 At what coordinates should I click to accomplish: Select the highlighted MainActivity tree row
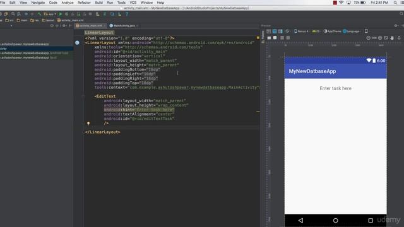coord(37,49)
